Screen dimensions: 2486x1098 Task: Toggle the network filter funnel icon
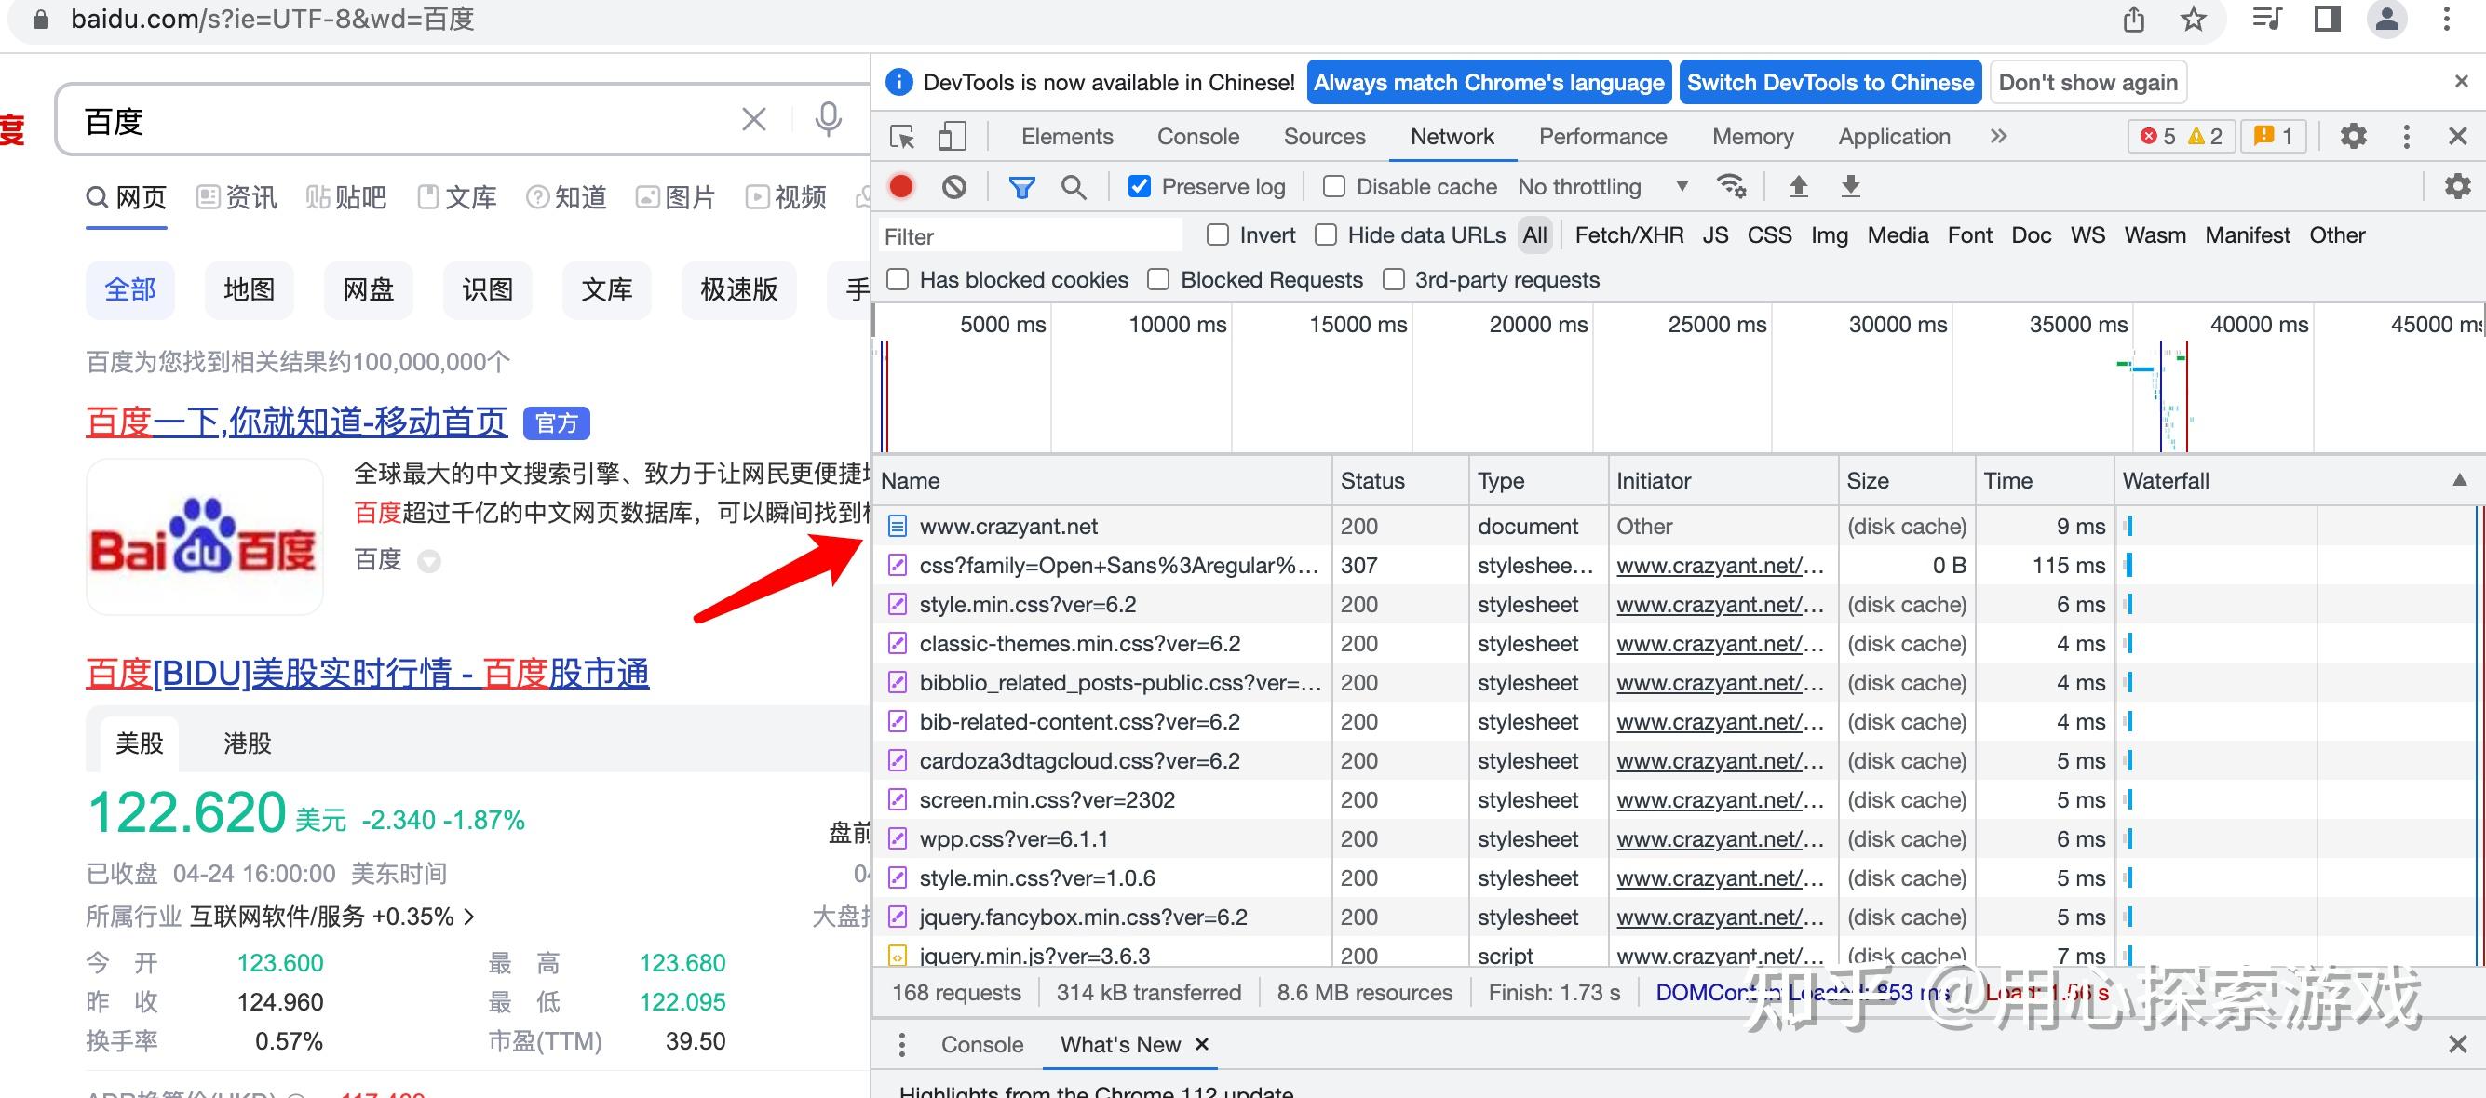pyautogui.click(x=1021, y=186)
